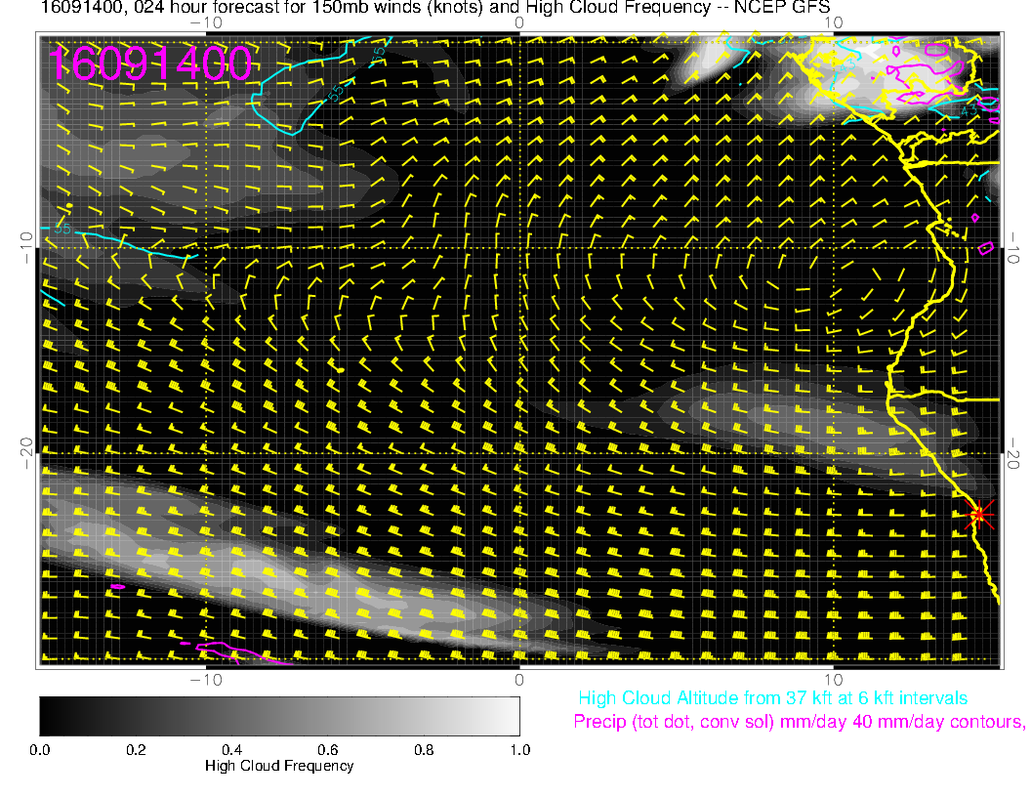1031x797 pixels.
Task: Click the magenta Precip legend text
Action: pyautogui.click(x=798, y=723)
